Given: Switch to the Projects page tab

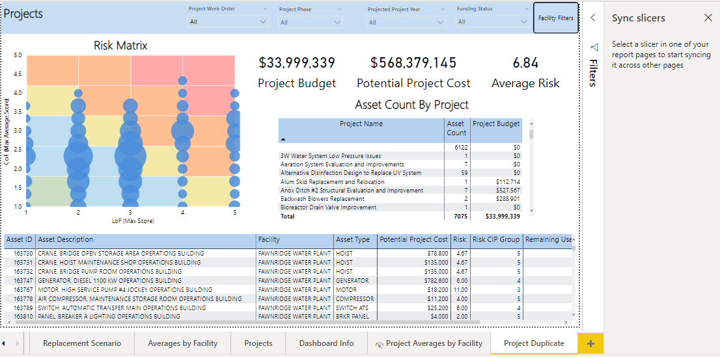Looking at the screenshot, I should (258, 343).
